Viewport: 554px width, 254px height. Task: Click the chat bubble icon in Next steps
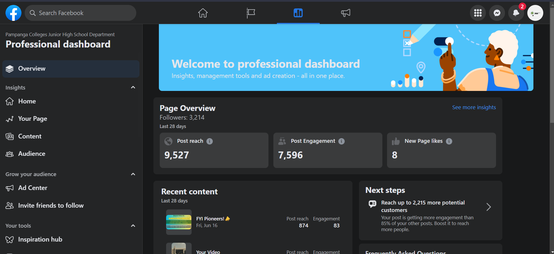point(373,204)
